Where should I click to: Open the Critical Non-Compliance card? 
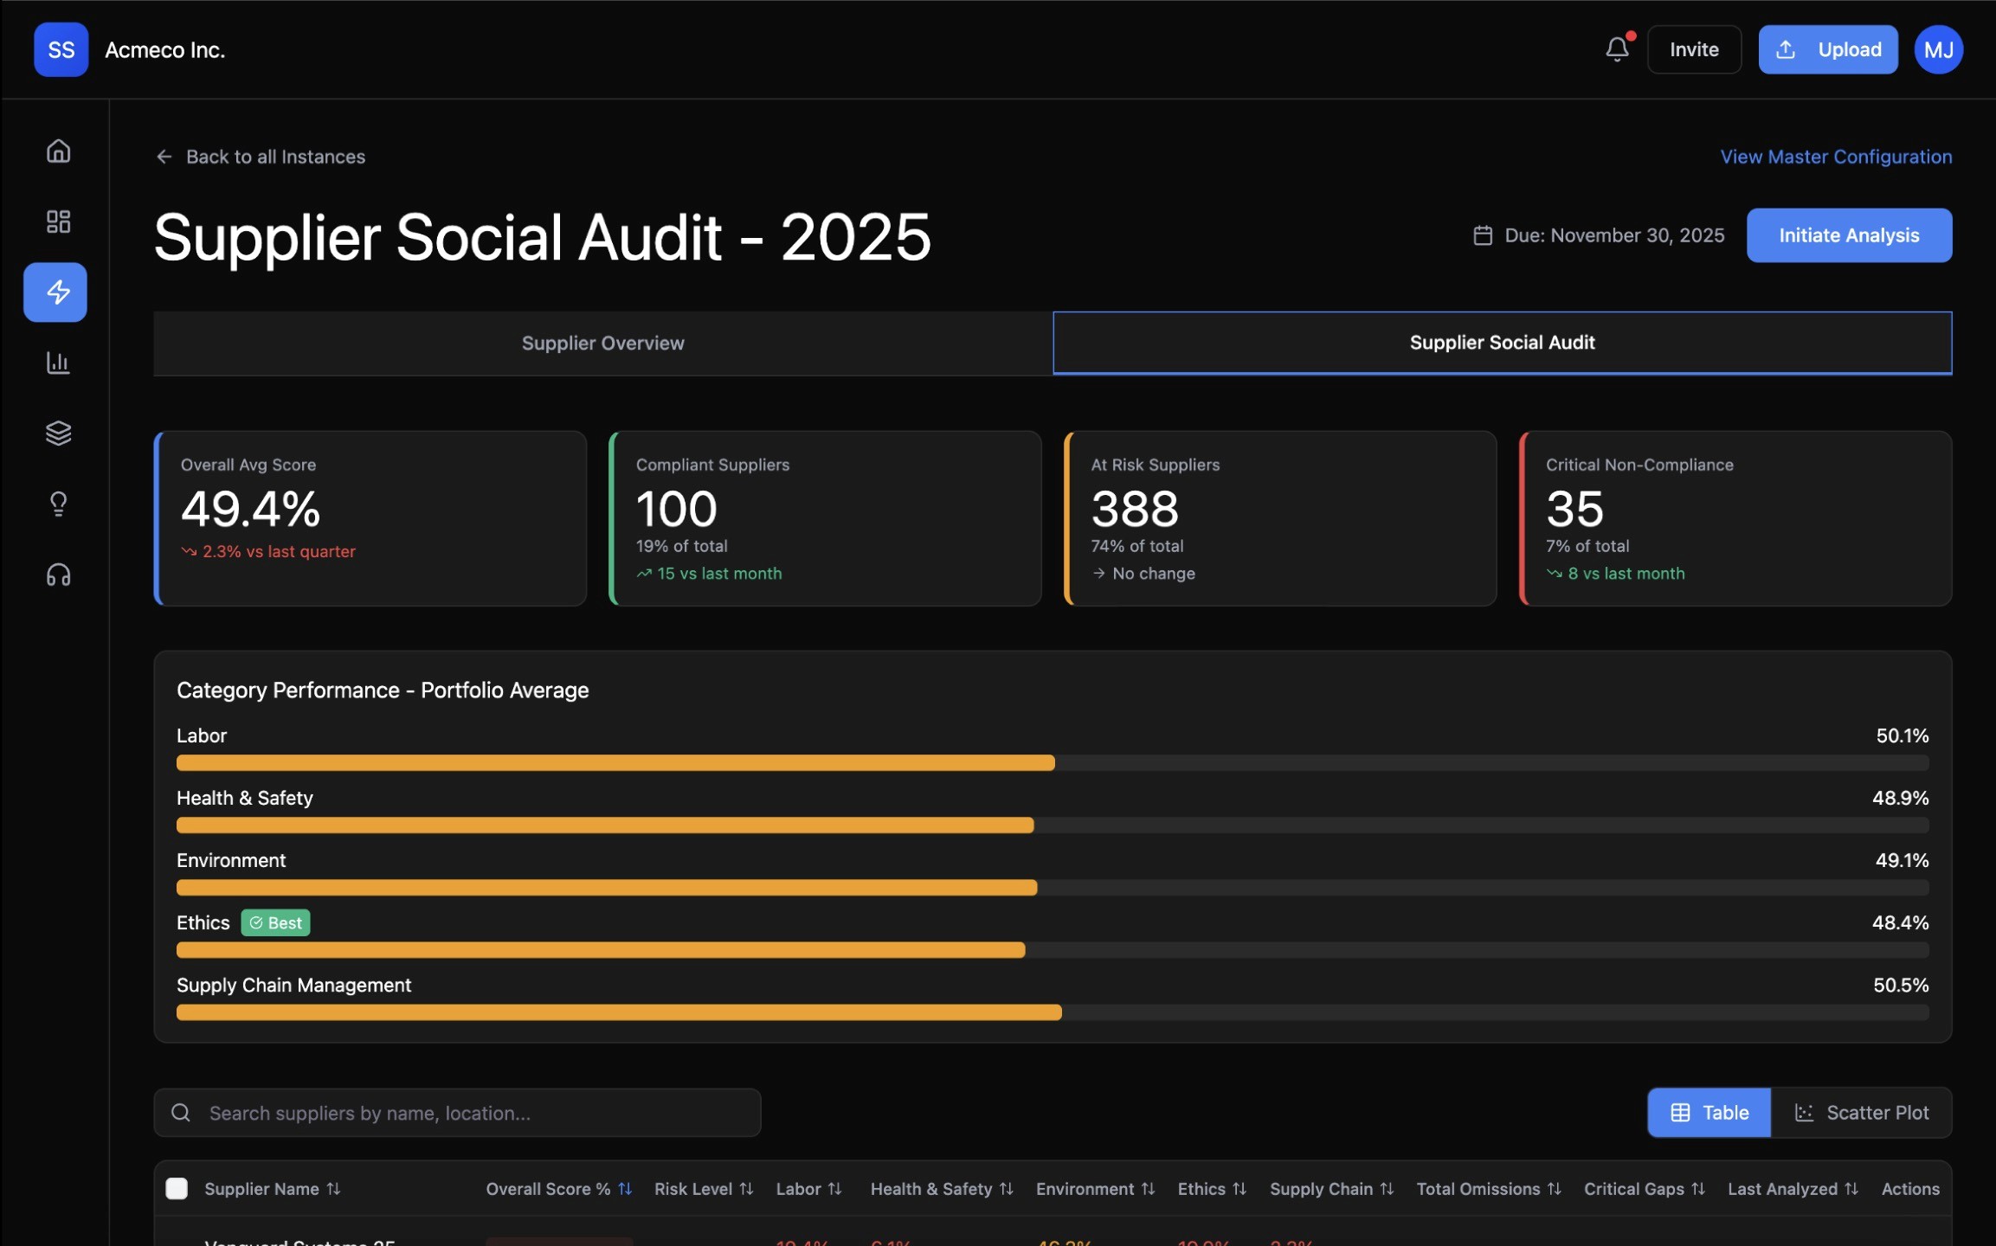[1735, 518]
